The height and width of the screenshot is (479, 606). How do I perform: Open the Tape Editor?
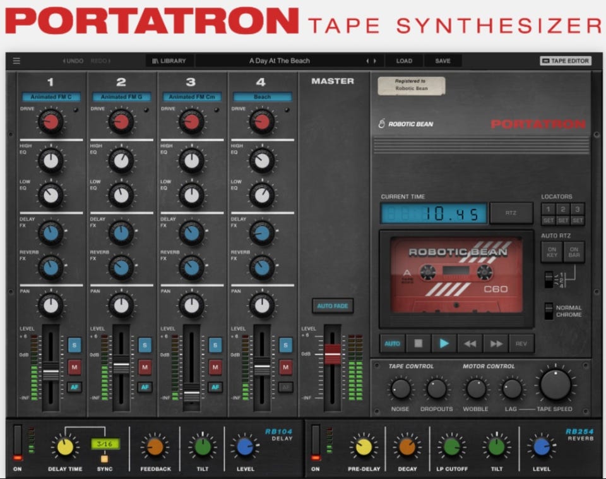click(565, 61)
